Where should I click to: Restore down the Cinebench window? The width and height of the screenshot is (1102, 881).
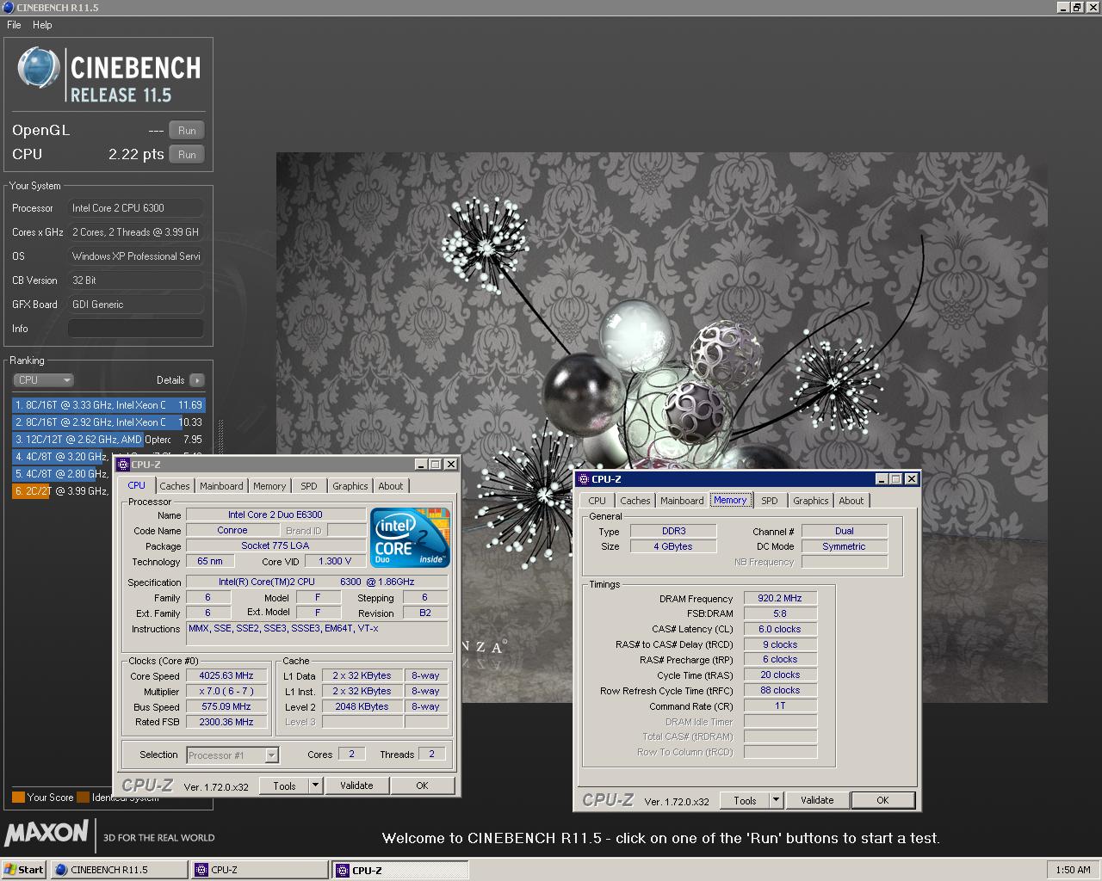pos(1076,8)
